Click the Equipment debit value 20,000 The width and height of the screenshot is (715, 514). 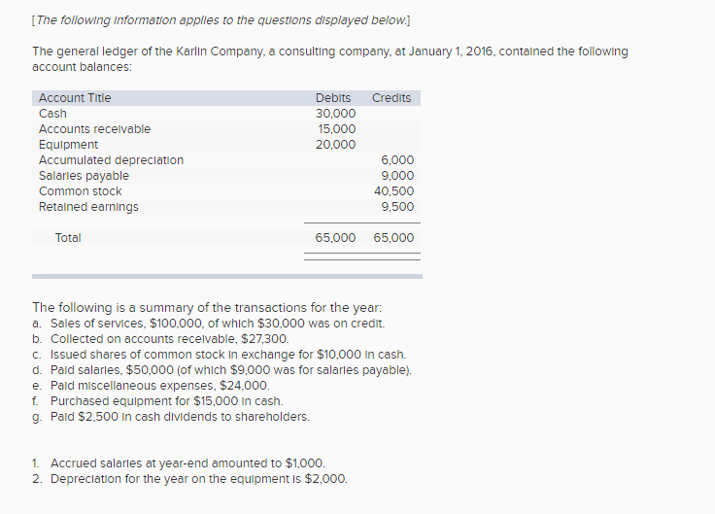[336, 145]
